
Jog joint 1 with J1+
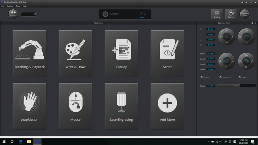point(227,55)
